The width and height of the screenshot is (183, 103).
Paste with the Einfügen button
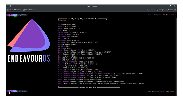(x=160, y=10)
